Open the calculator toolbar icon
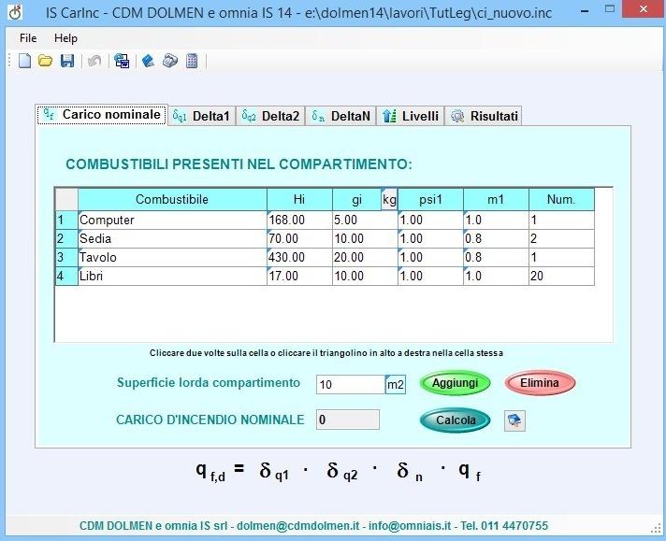Screen dimensions: 666x541 tap(192, 61)
